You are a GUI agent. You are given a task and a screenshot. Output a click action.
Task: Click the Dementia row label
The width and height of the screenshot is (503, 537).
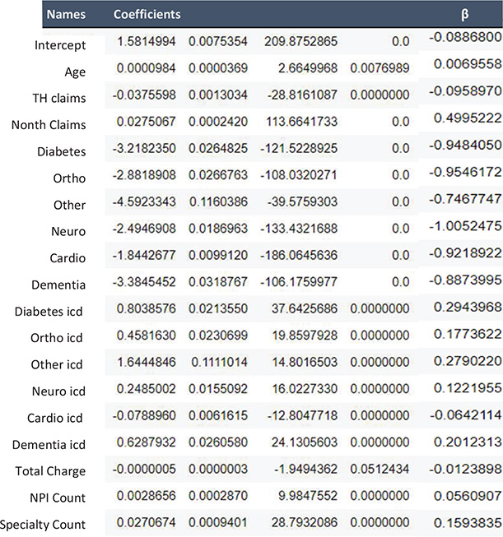click(x=59, y=286)
